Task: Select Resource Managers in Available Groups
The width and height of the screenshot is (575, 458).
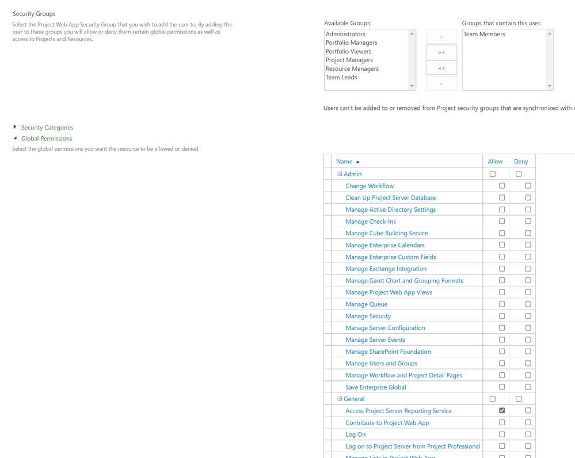Action: tap(352, 68)
